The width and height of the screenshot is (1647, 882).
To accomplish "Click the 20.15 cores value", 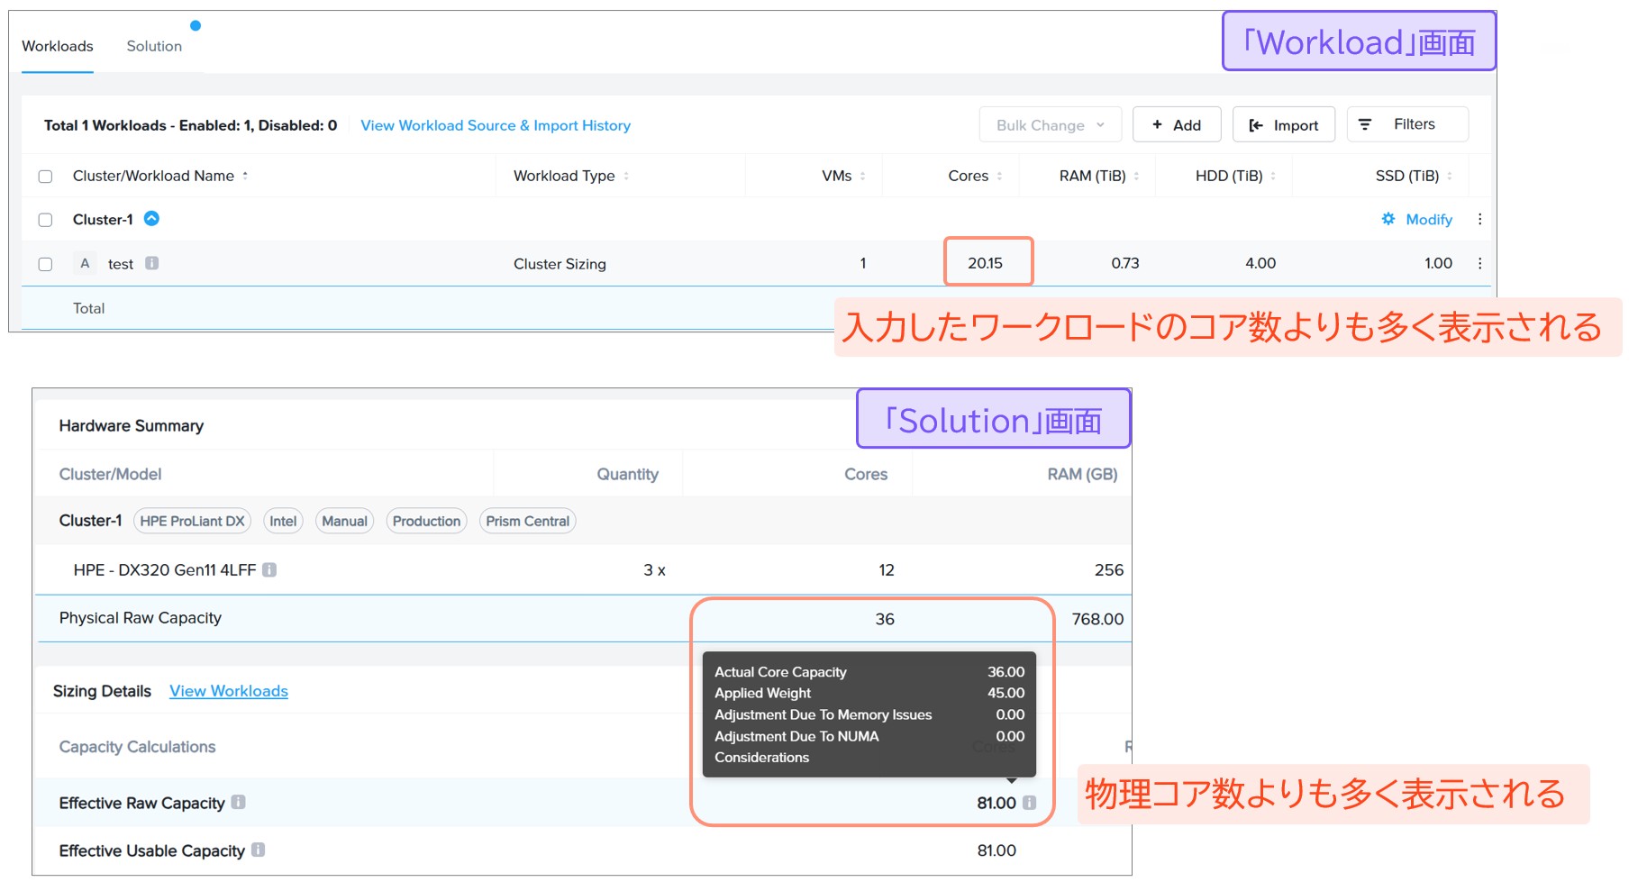I will (x=985, y=263).
